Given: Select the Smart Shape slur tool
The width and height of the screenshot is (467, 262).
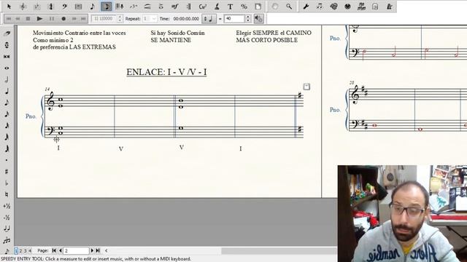Looking at the screenshot, I should click(x=147, y=7).
